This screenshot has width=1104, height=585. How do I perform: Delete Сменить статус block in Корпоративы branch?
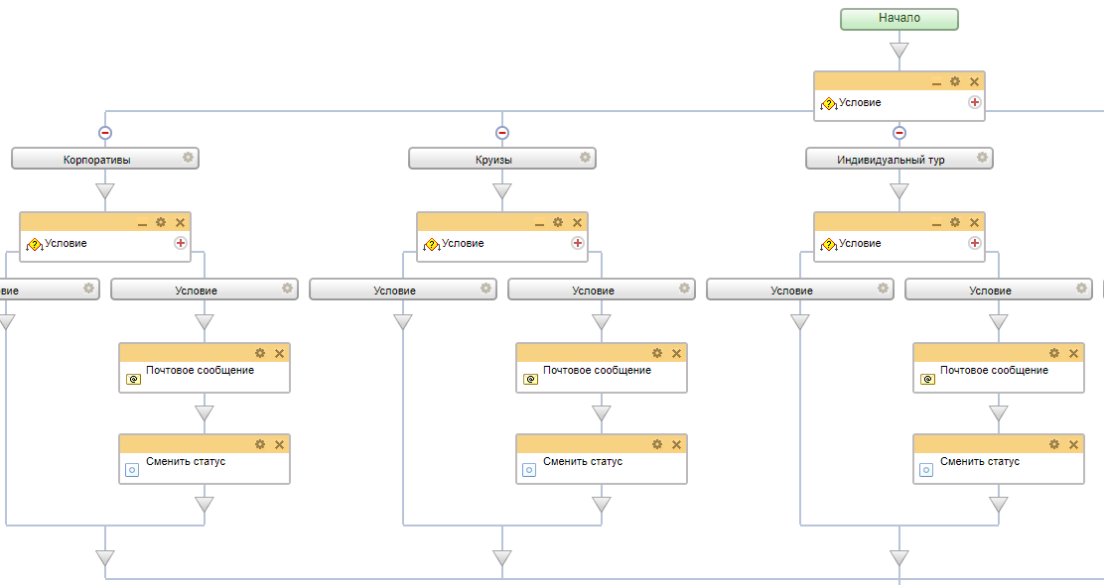point(280,444)
